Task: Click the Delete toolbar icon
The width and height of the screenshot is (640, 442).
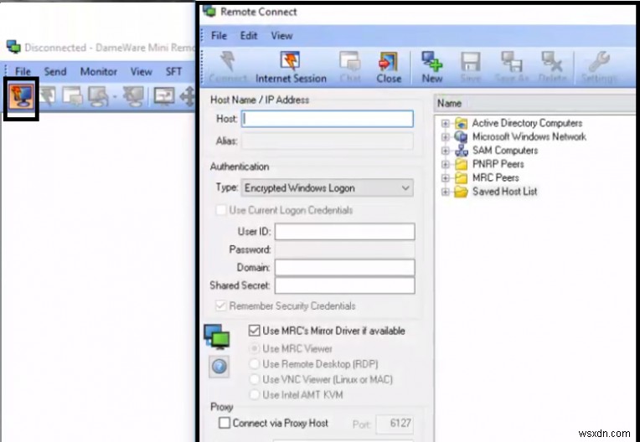Action: point(552,62)
